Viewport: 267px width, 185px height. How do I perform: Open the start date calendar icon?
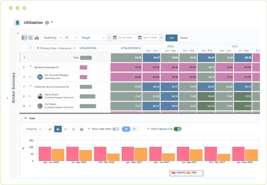pos(115,38)
